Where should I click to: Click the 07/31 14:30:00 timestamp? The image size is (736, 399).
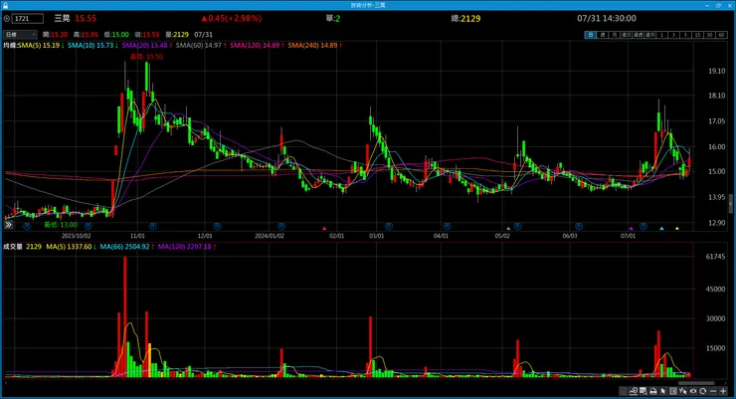[607, 19]
